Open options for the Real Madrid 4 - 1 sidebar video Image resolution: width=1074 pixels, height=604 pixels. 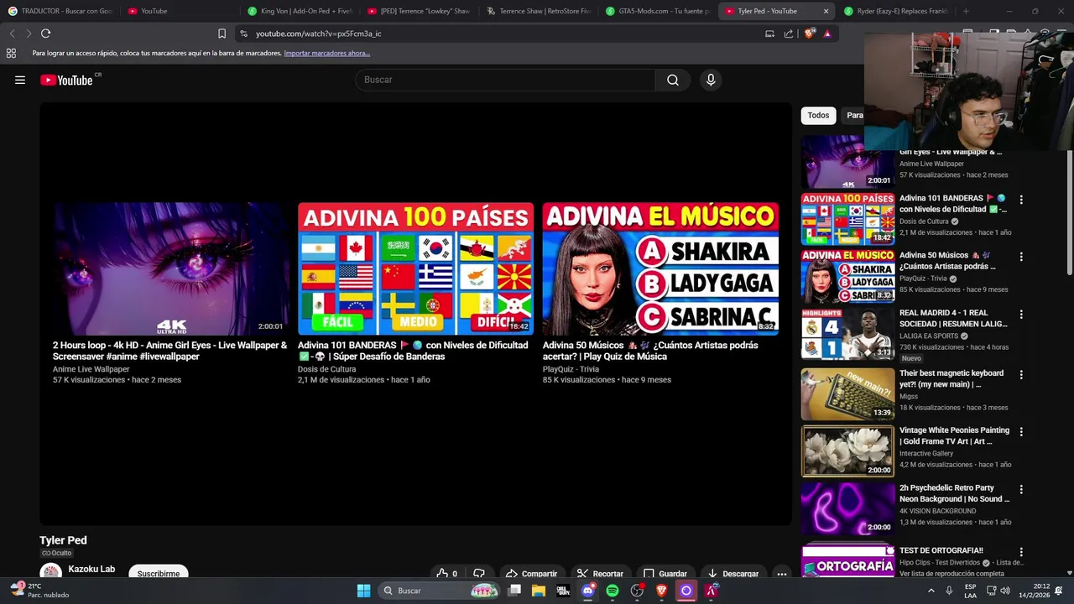(x=1021, y=315)
